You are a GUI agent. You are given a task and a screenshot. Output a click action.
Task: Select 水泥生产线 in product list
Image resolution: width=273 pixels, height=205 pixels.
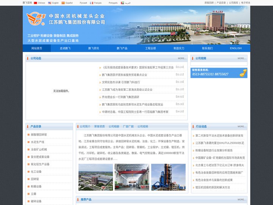tap(38, 142)
